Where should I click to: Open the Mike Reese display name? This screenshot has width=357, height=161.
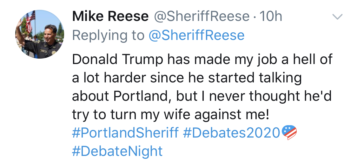click(110, 16)
